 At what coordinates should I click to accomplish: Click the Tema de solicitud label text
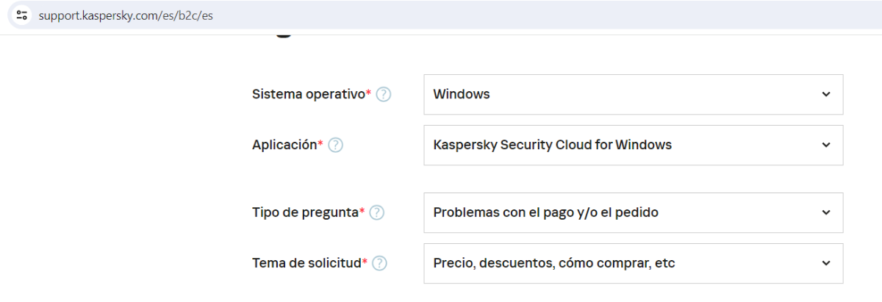pos(306,263)
